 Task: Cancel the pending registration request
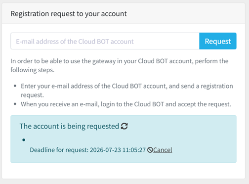click(x=163, y=150)
